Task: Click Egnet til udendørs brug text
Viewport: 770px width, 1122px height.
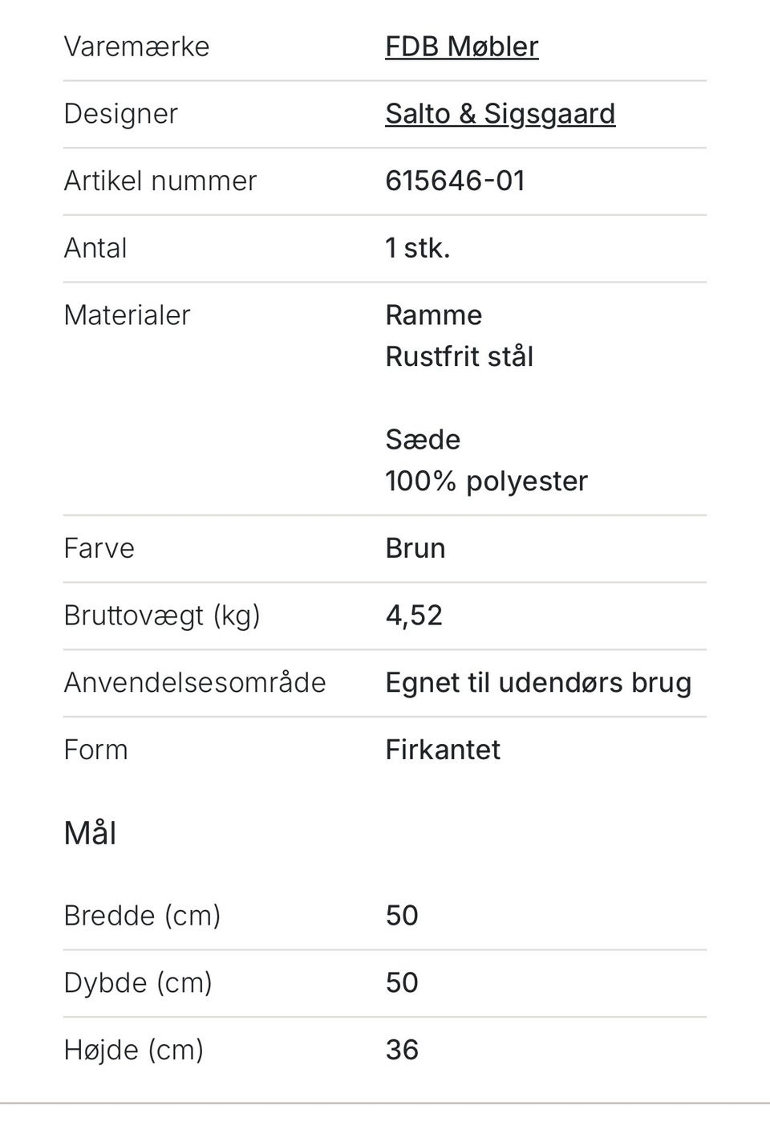Action: (x=537, y=683)
